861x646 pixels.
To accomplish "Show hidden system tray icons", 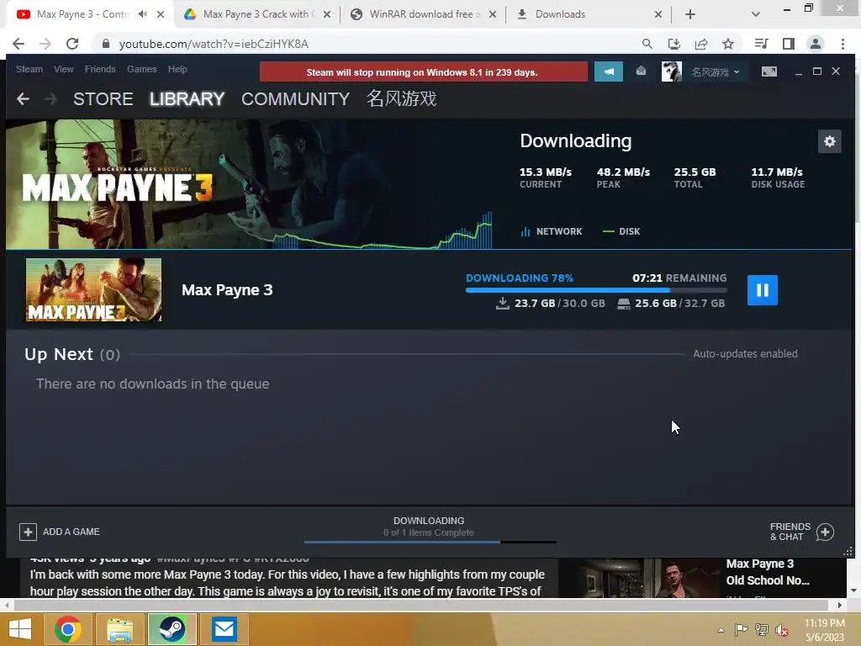I will (721, 630).
